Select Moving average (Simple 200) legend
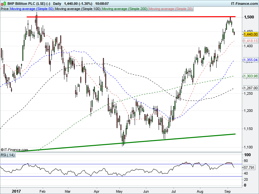The width and height of the screenshot is (259, 194). click(x=125, y=9)
